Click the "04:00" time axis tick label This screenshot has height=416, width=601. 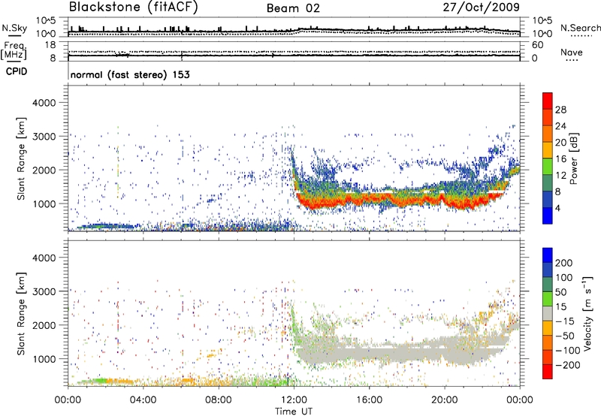[143, 400]
